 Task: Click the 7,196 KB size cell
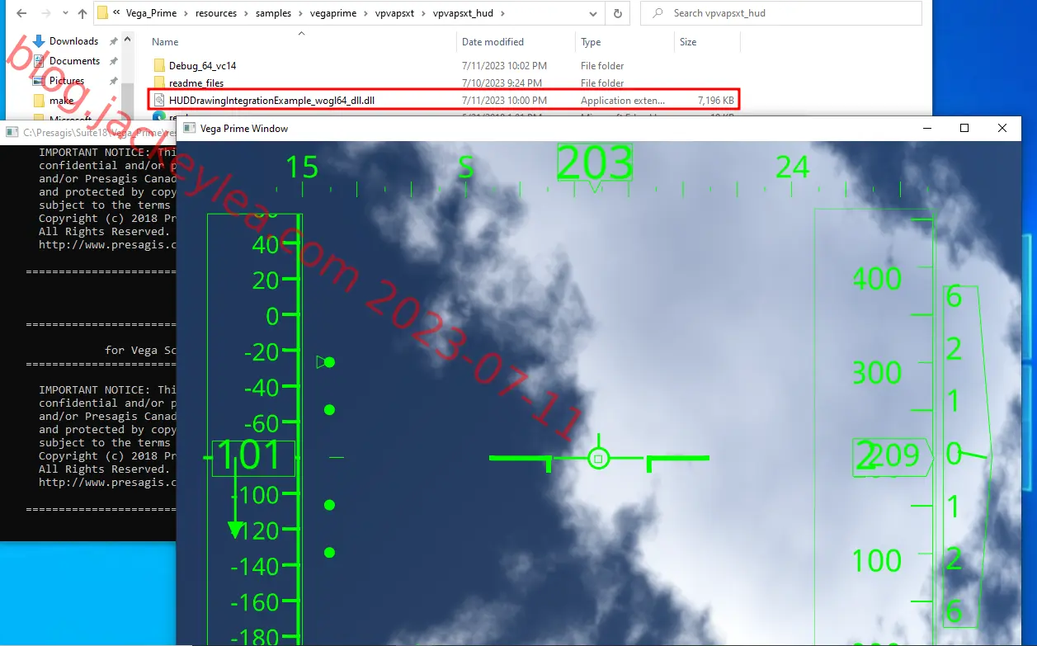coord(715,101)
